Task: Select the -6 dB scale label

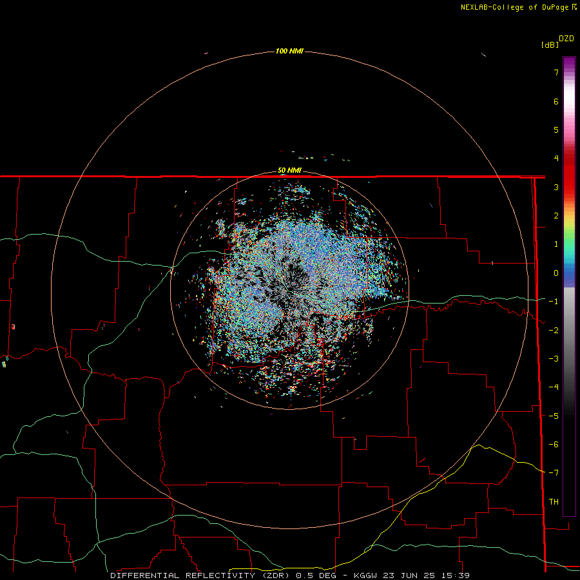Action: pos(554,445)
